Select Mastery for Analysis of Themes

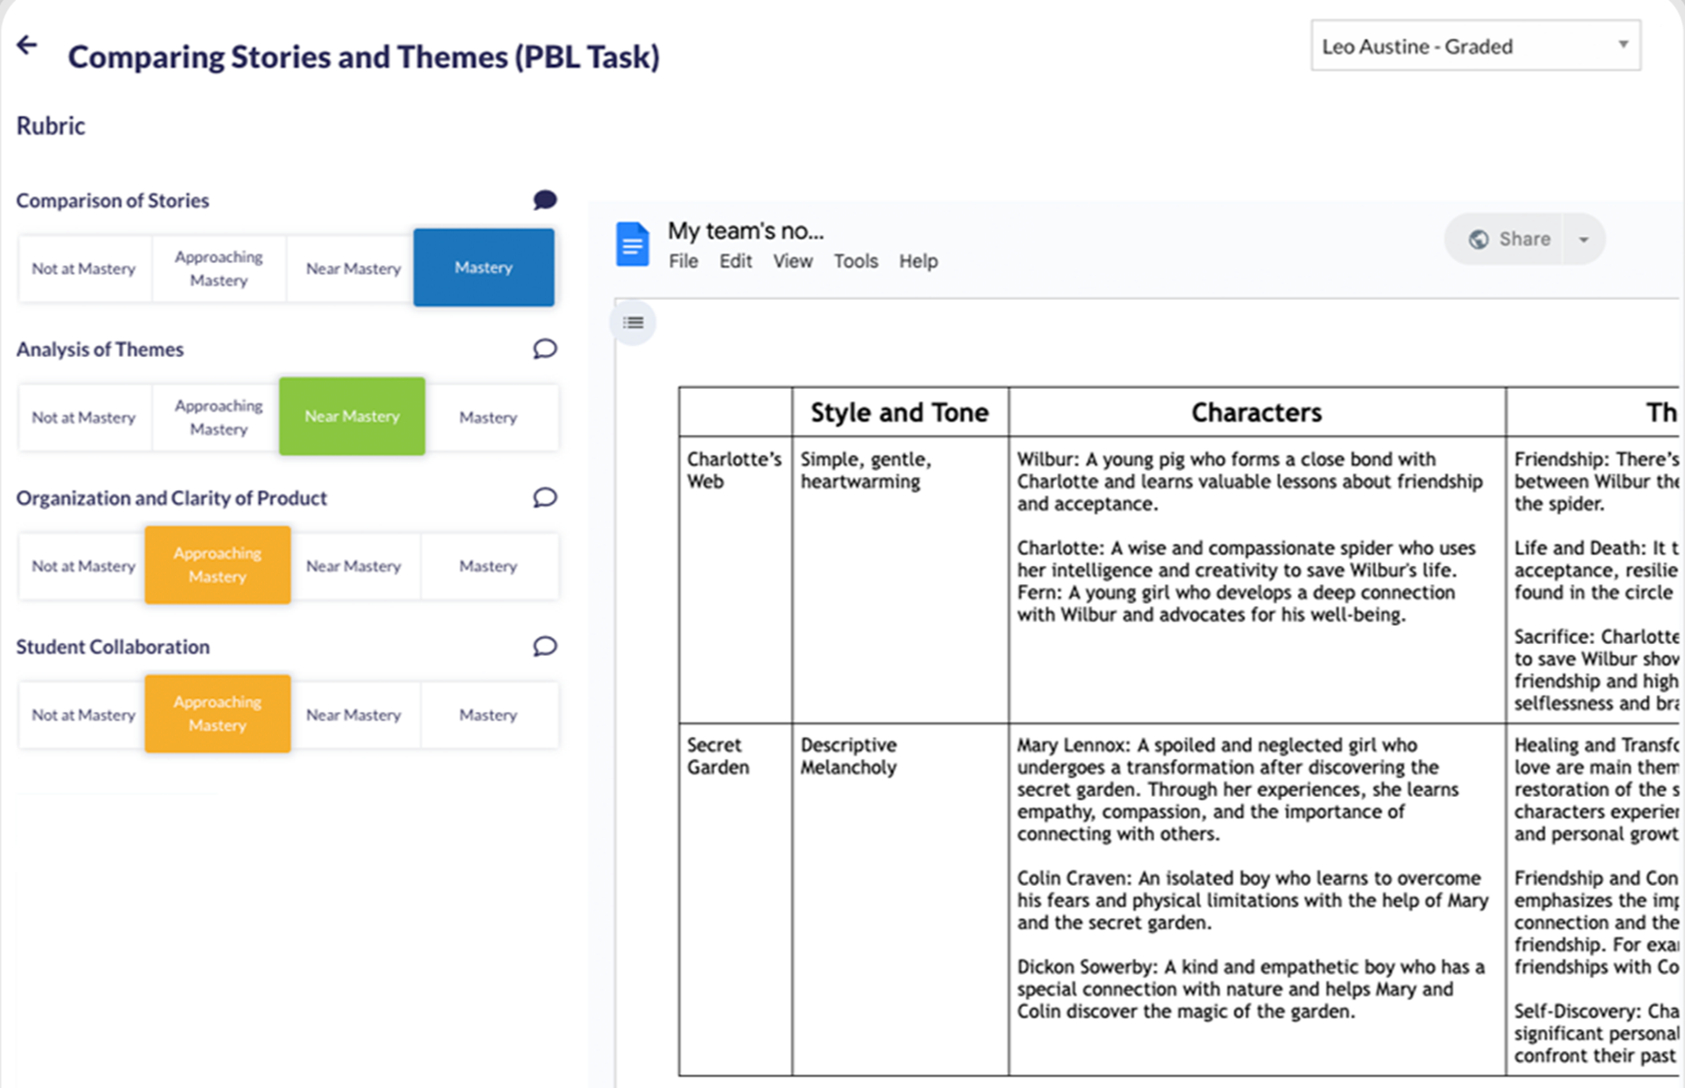pos(488,418)
